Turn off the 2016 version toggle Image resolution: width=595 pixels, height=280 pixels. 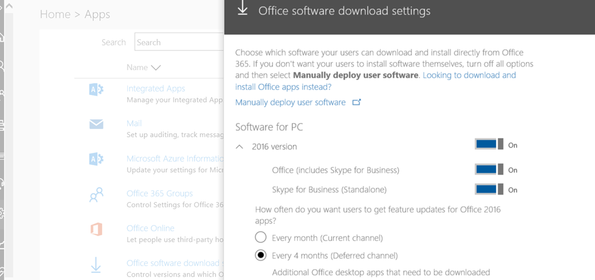click(489, 144)
